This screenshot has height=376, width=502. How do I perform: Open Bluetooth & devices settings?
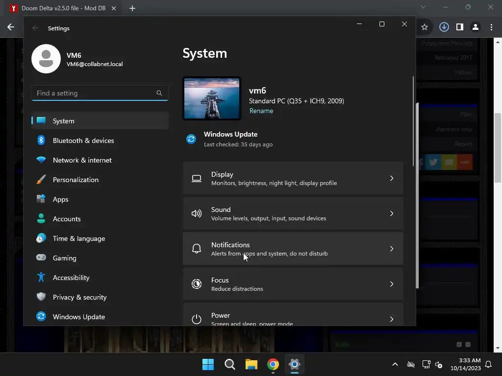coord(100,141)
